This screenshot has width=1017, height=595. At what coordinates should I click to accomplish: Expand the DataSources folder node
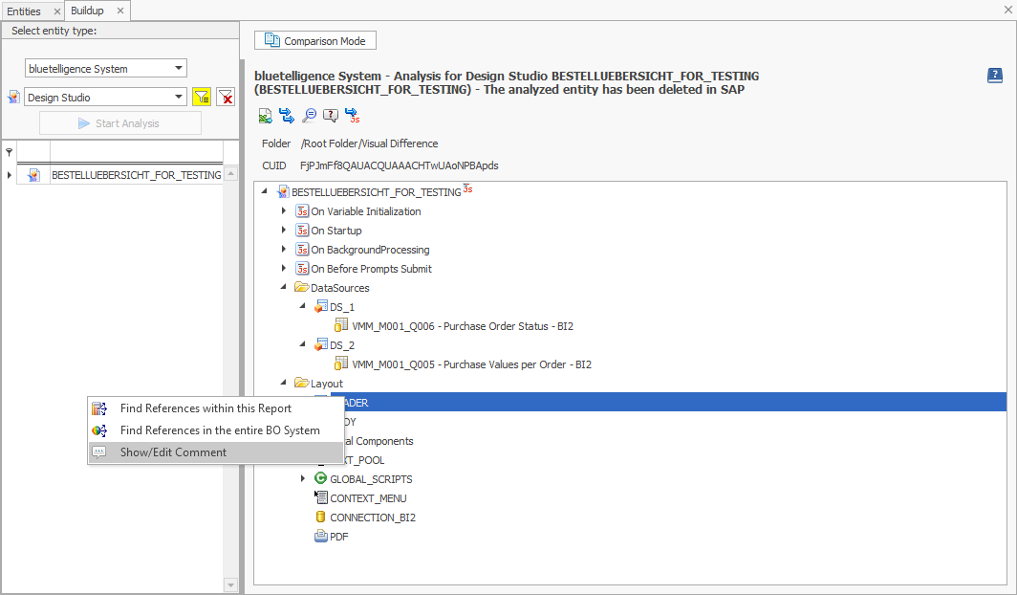click(283, 287)
